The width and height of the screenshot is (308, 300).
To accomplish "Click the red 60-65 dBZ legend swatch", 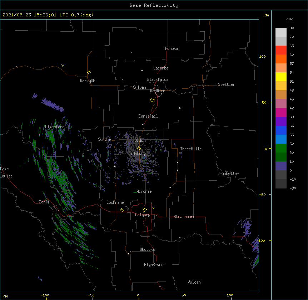I will pyautogui.click(x=281, y=50).
